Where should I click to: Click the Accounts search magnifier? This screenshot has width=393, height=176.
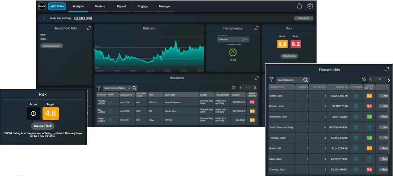[x=134, y=88]
